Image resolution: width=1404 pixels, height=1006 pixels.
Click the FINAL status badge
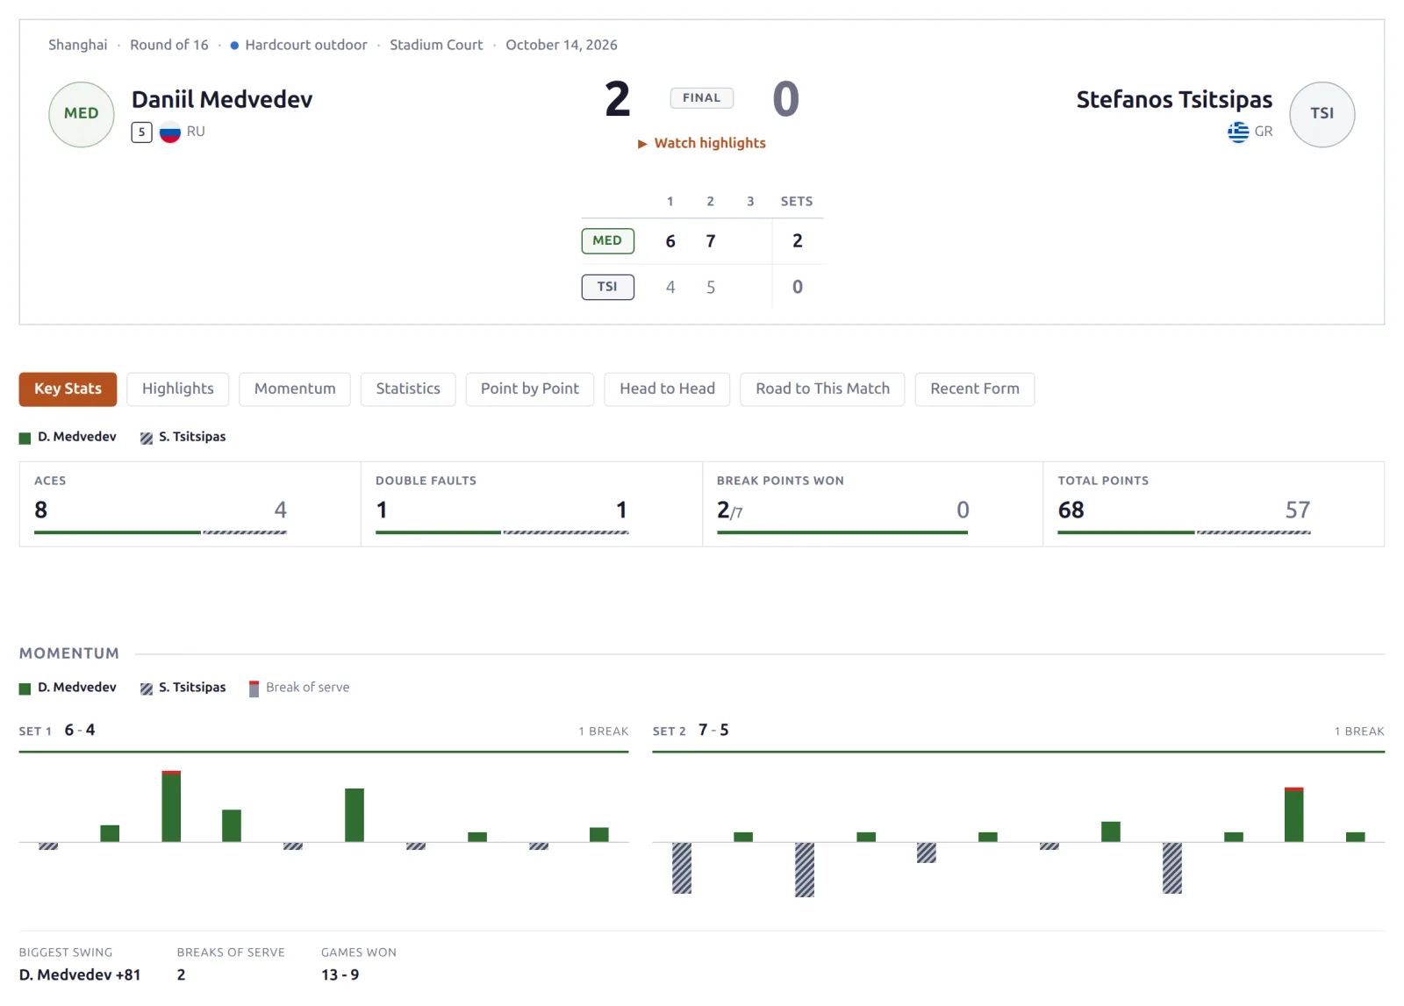point(702,98)
